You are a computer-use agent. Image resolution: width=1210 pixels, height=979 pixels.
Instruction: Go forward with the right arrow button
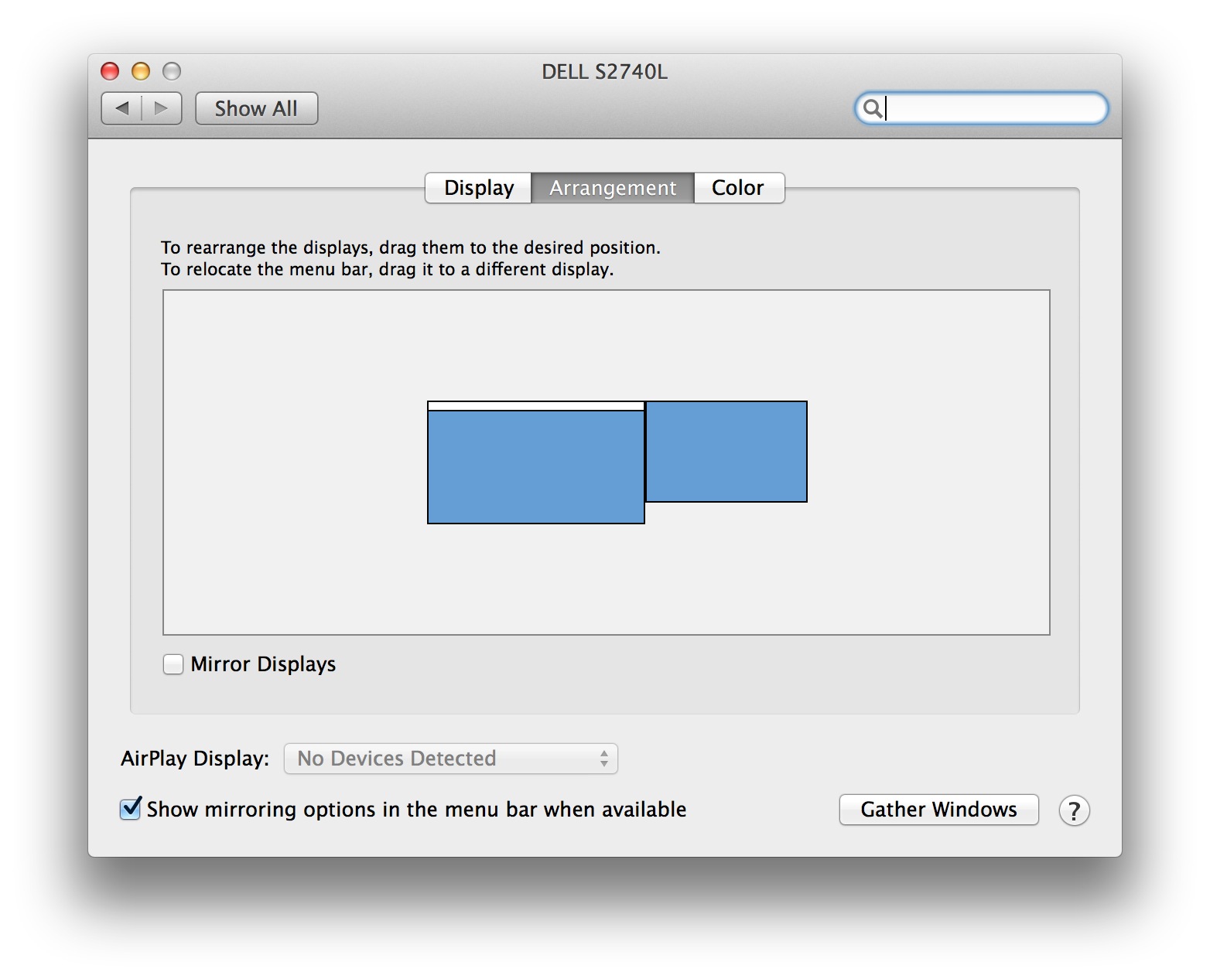coord(162,108)
